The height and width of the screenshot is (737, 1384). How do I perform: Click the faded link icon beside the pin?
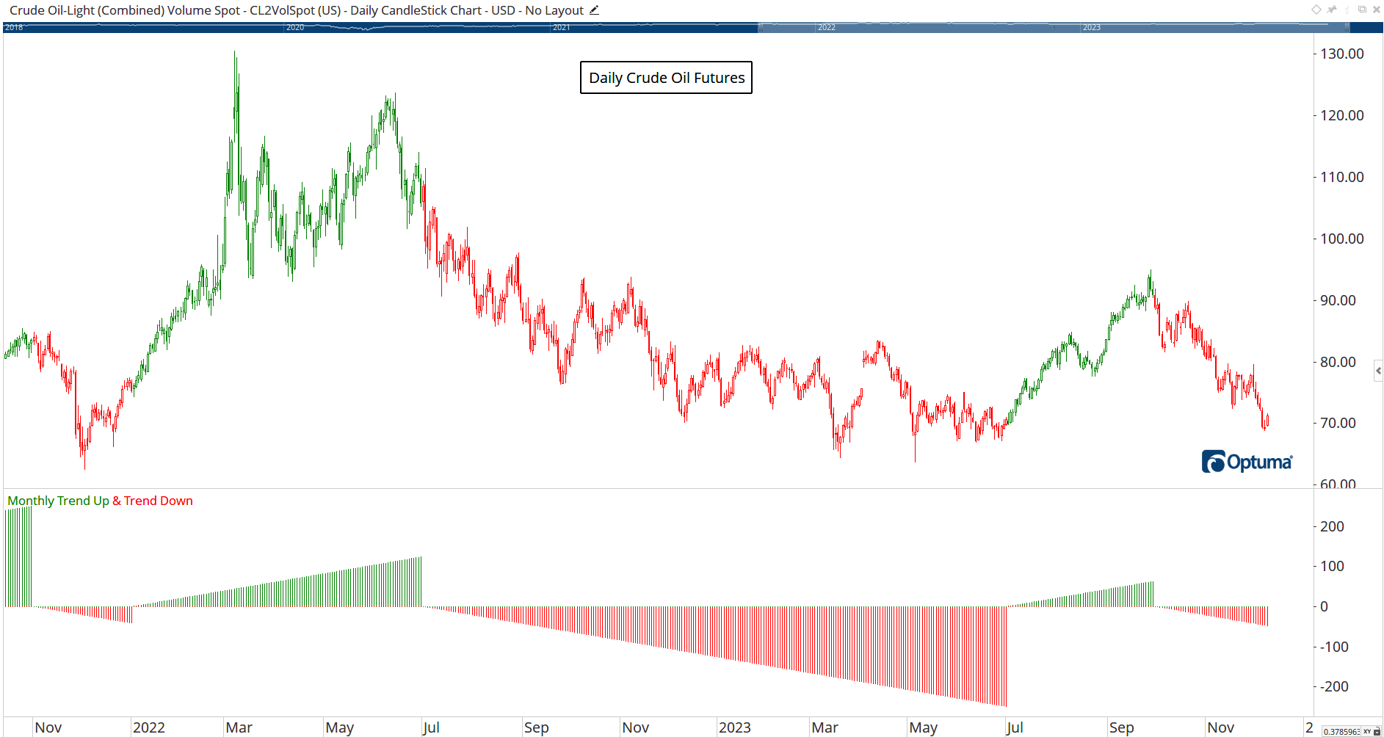1347,10
